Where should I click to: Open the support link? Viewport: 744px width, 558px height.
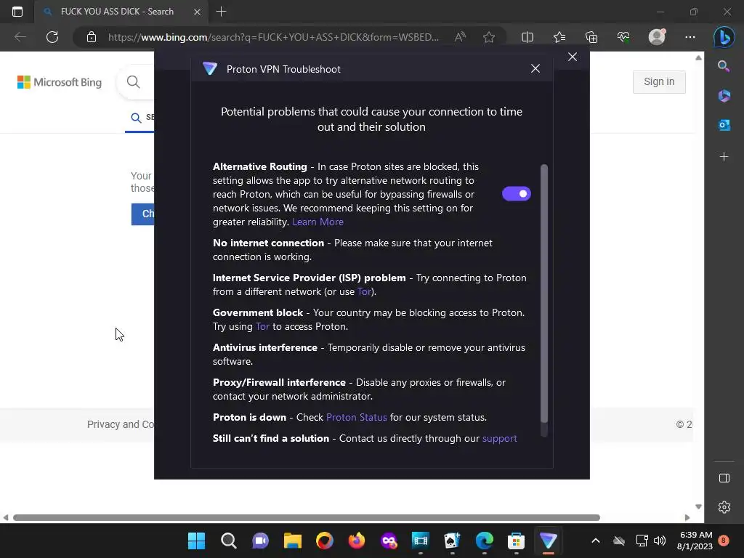click(x=499, y=438)
